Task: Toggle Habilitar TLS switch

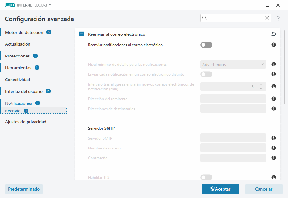Action: 206,177
